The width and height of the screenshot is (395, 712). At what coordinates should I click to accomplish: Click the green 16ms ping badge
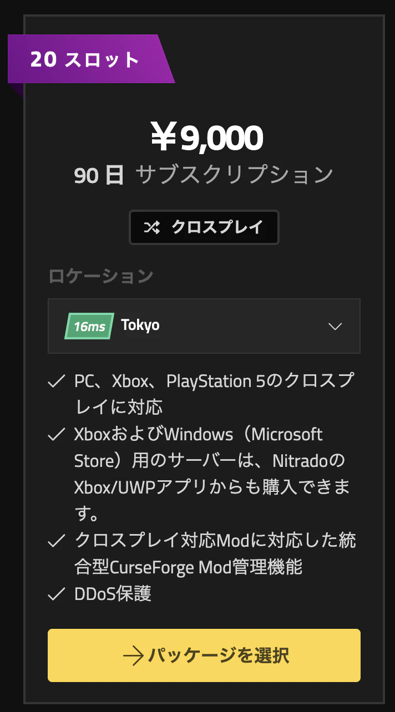coord(89,326)
